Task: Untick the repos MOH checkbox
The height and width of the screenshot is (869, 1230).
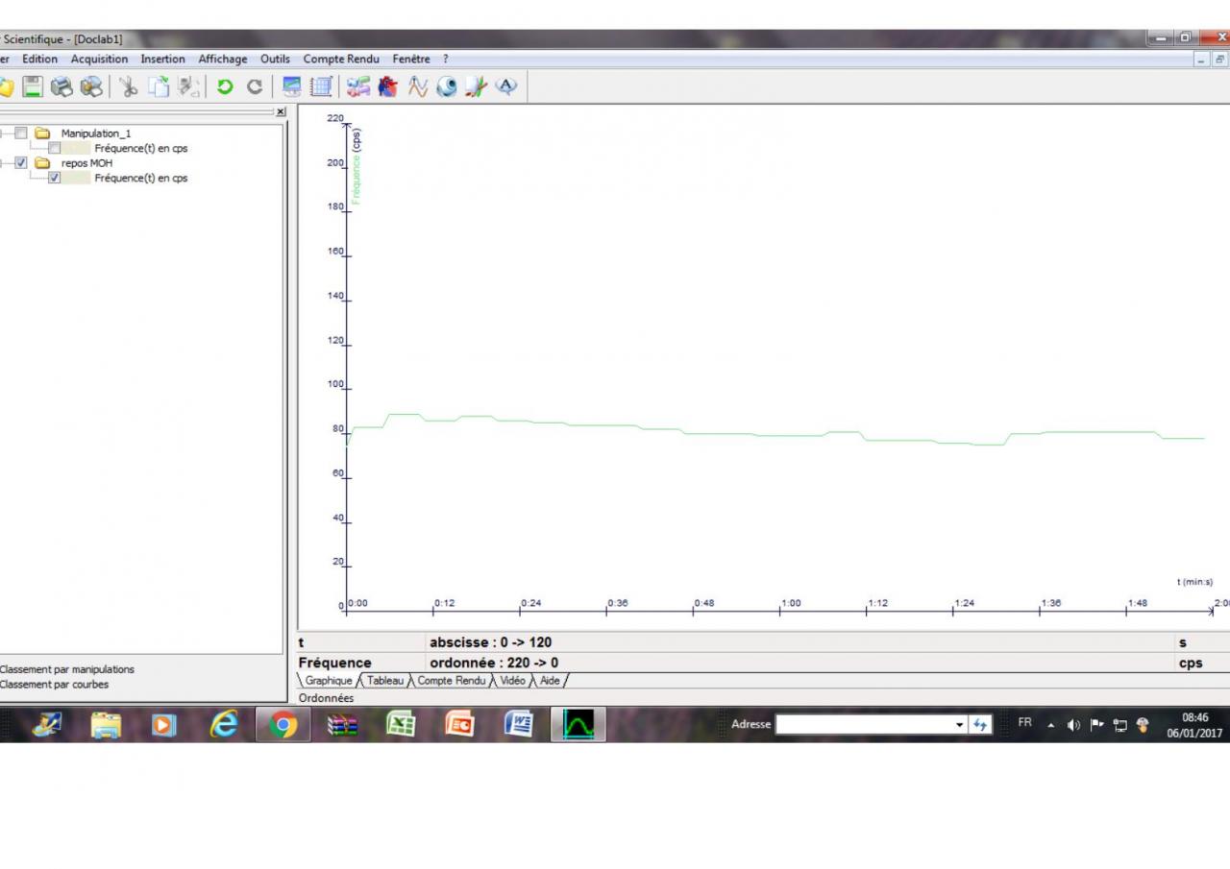Action: pyautogui.click(x=21, y=163)
